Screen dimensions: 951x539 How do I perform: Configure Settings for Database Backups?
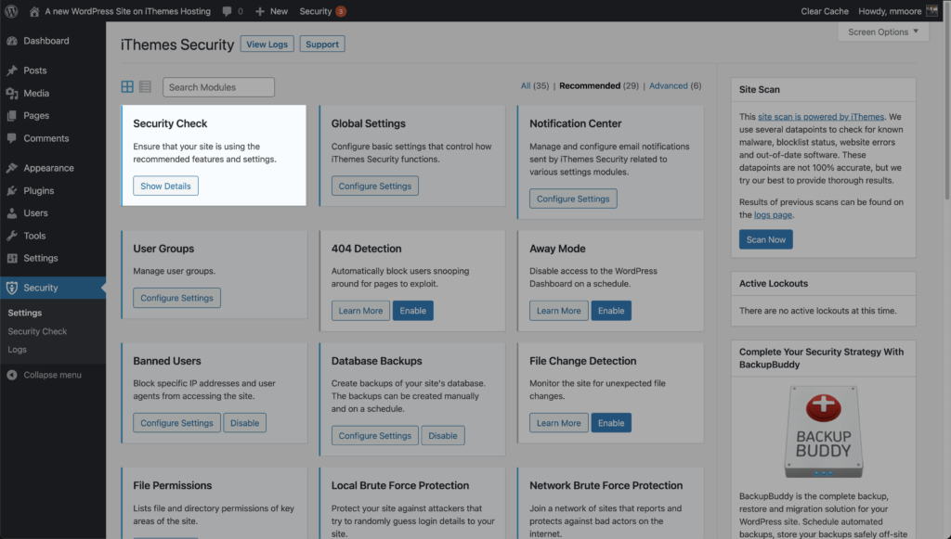tap(375, 435)
